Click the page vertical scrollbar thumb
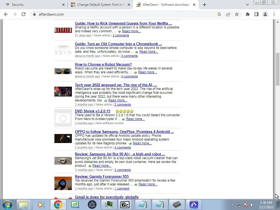This screenshot has width=280, height=210. [278, 69]
